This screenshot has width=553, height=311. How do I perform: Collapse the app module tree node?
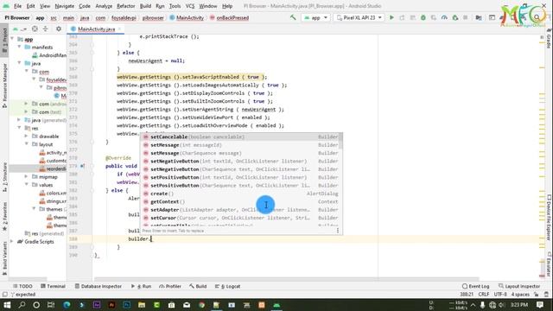tap(12, 39)
